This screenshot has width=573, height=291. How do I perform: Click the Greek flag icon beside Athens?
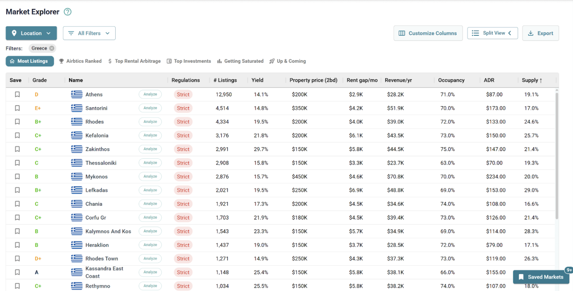(76, 95)
